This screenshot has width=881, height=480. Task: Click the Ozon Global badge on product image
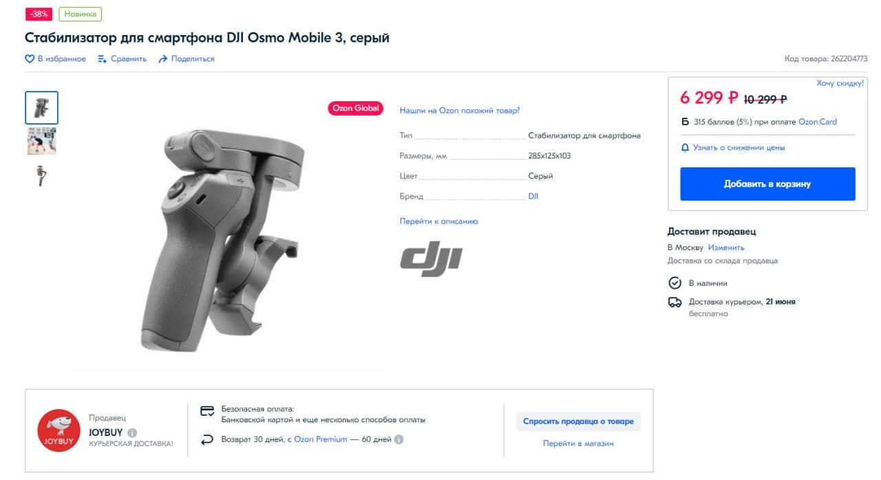(x=355, y=108)
